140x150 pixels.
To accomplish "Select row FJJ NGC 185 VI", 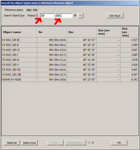I will [x=70, y=50].
